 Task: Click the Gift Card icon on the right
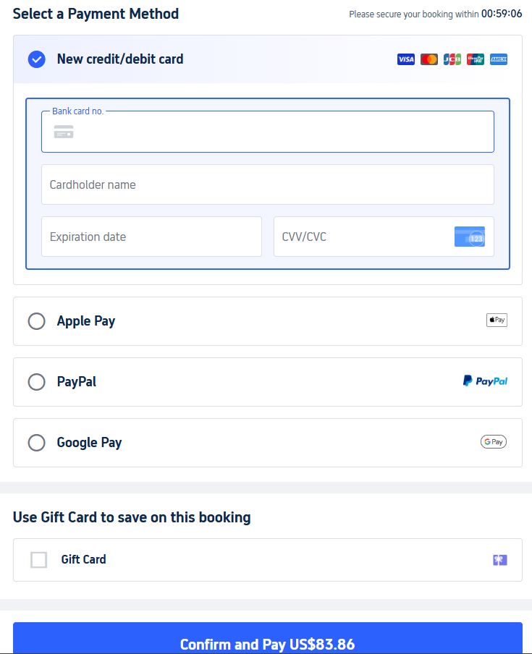499,560
